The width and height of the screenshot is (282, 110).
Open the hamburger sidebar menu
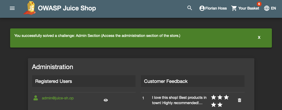click(x=12, y=8)
